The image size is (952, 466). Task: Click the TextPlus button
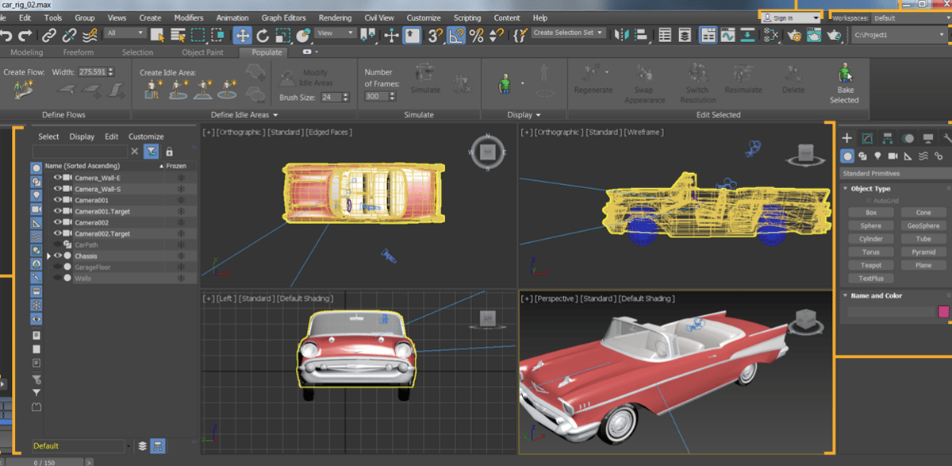(870, 279)
